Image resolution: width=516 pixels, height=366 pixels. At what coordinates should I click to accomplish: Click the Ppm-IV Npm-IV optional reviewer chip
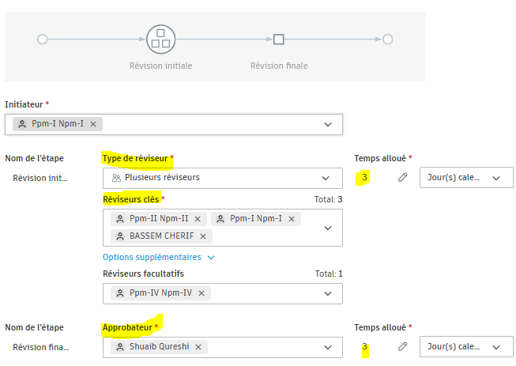160,293
